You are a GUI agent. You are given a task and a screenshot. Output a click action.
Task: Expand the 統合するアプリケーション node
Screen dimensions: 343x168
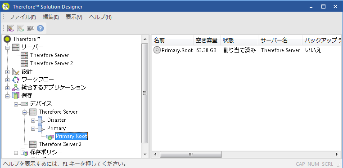[8, 88]
